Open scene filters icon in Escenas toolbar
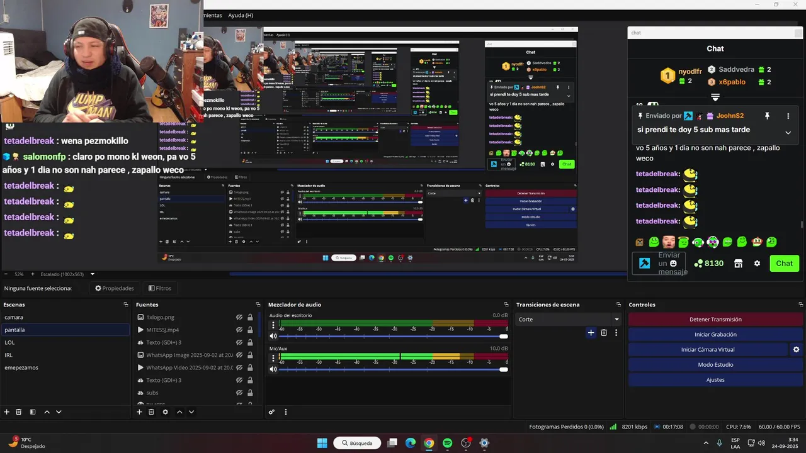 [32, 412]
